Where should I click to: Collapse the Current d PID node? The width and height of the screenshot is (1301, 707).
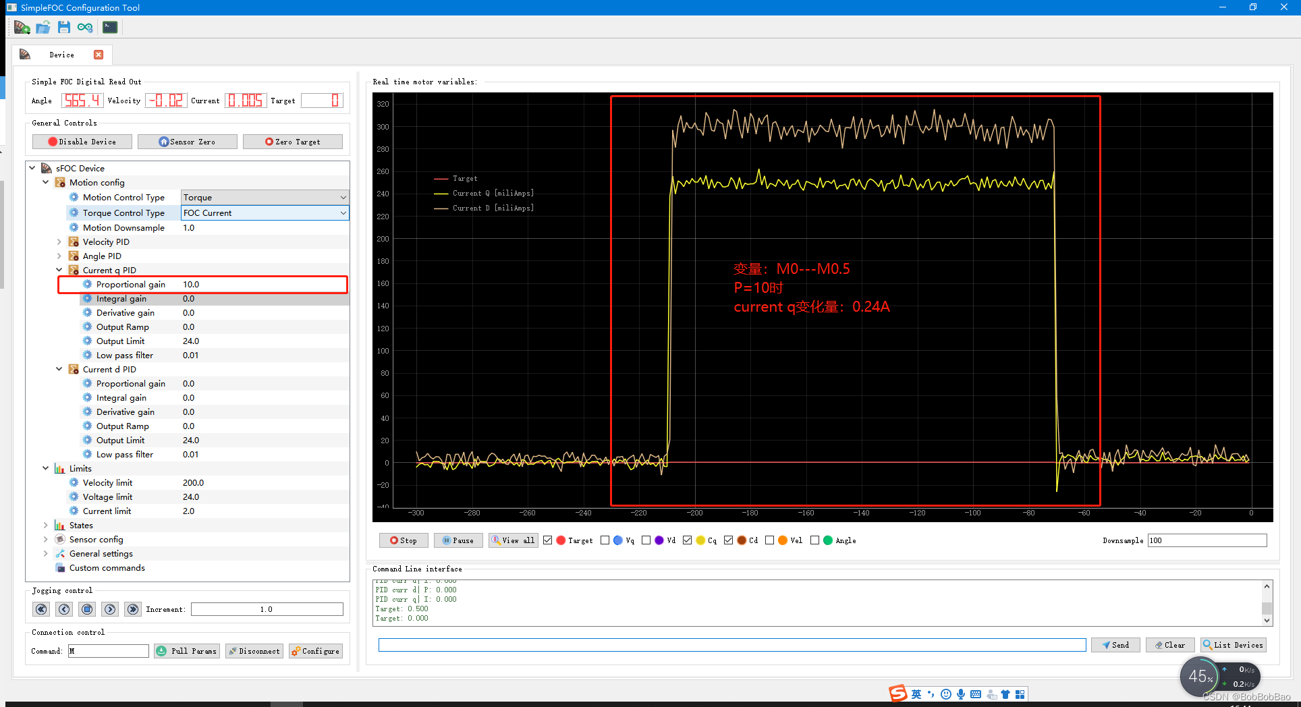(59, 369)
